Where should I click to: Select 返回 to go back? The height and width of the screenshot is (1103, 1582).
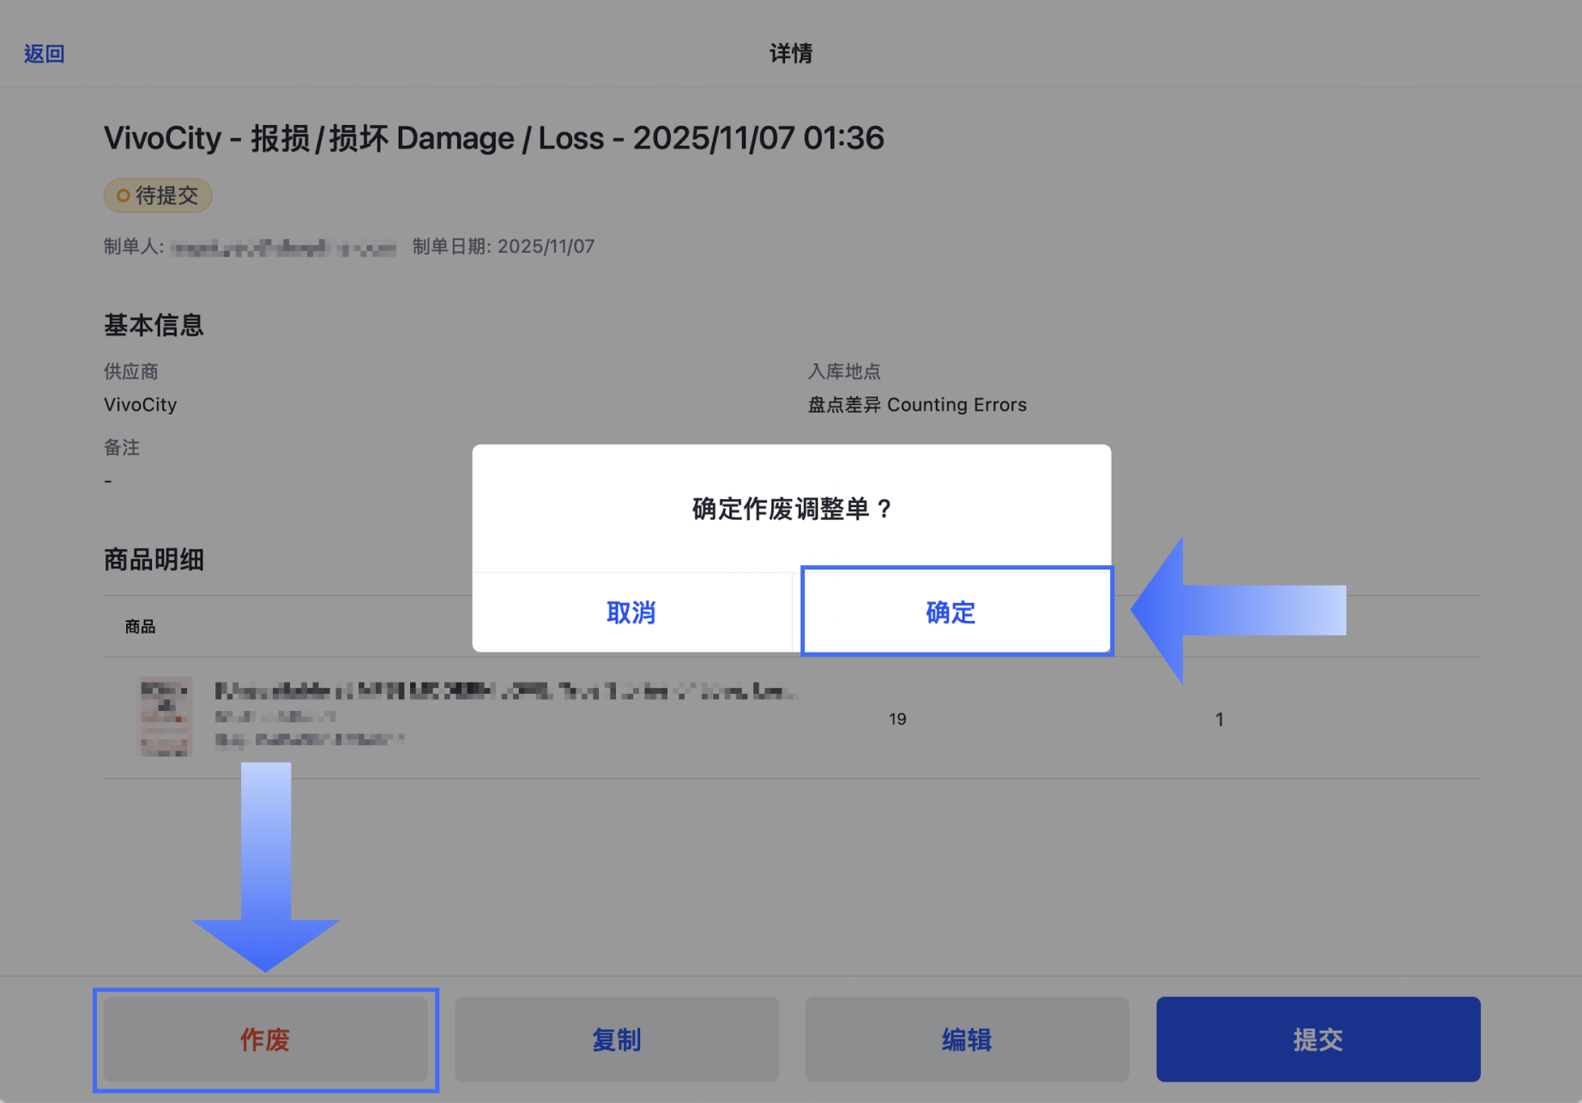(43, 52)
